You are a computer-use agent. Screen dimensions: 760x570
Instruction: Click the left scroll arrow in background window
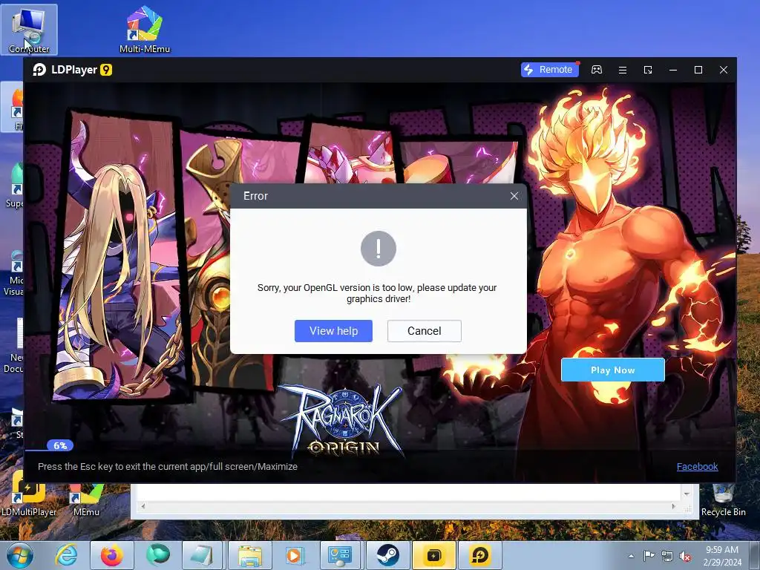[143, 506]
